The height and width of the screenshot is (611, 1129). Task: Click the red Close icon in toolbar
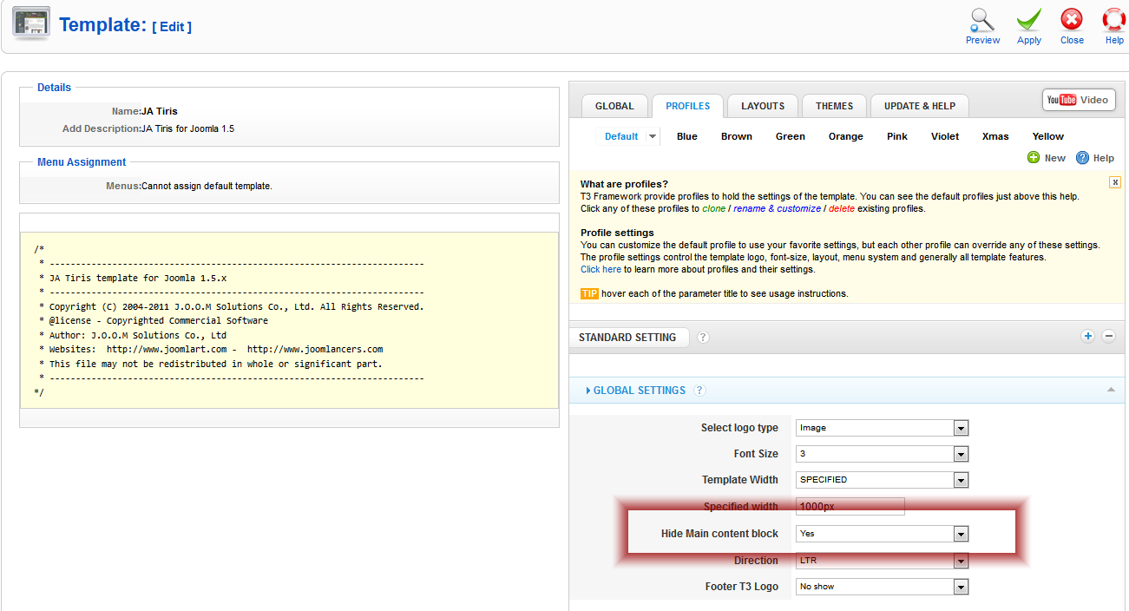coord(1072,20)
